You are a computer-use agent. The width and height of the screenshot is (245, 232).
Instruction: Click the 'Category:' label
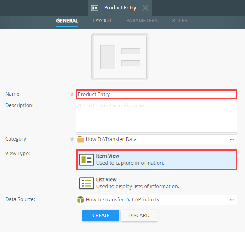pyautogui.click(x=16, y=139)
